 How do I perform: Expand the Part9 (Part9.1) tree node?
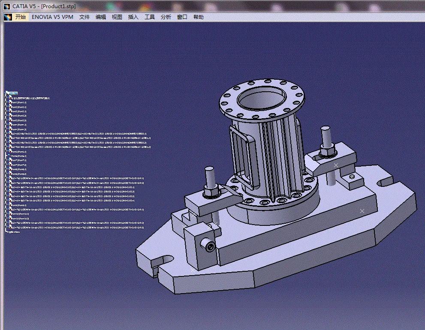point(6,204)
